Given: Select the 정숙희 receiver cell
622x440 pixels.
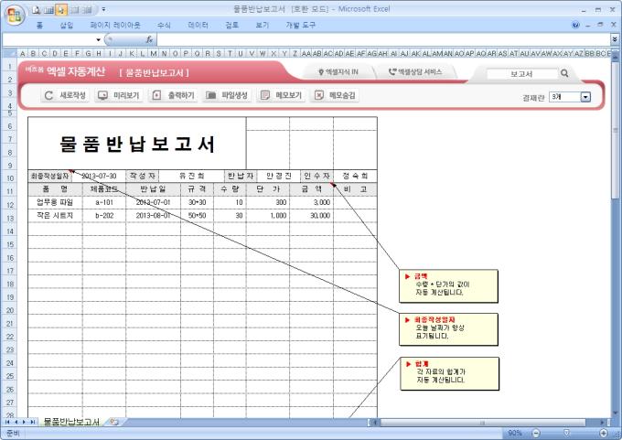Looking at the screenshot, I should [355, 177].
